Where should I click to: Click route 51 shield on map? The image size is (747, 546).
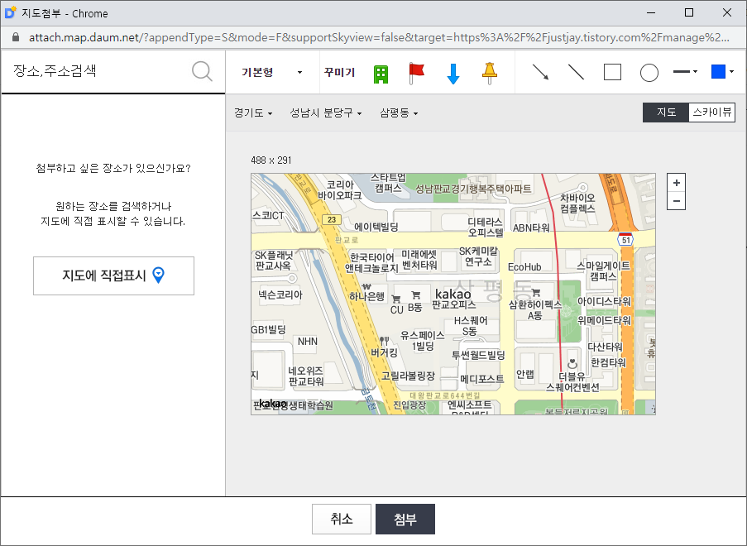[x=625, y=239]
